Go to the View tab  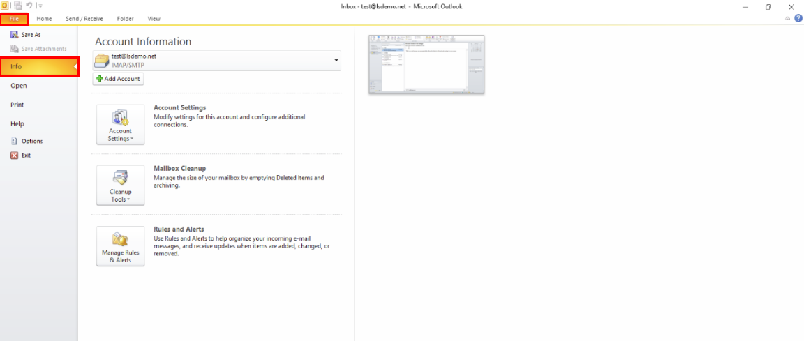click(x=154, y=19)
